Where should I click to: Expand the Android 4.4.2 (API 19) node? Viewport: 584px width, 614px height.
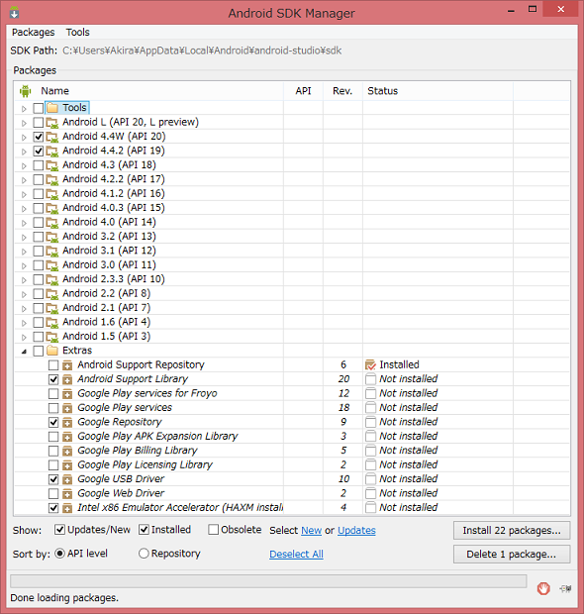tap(24, 152)
